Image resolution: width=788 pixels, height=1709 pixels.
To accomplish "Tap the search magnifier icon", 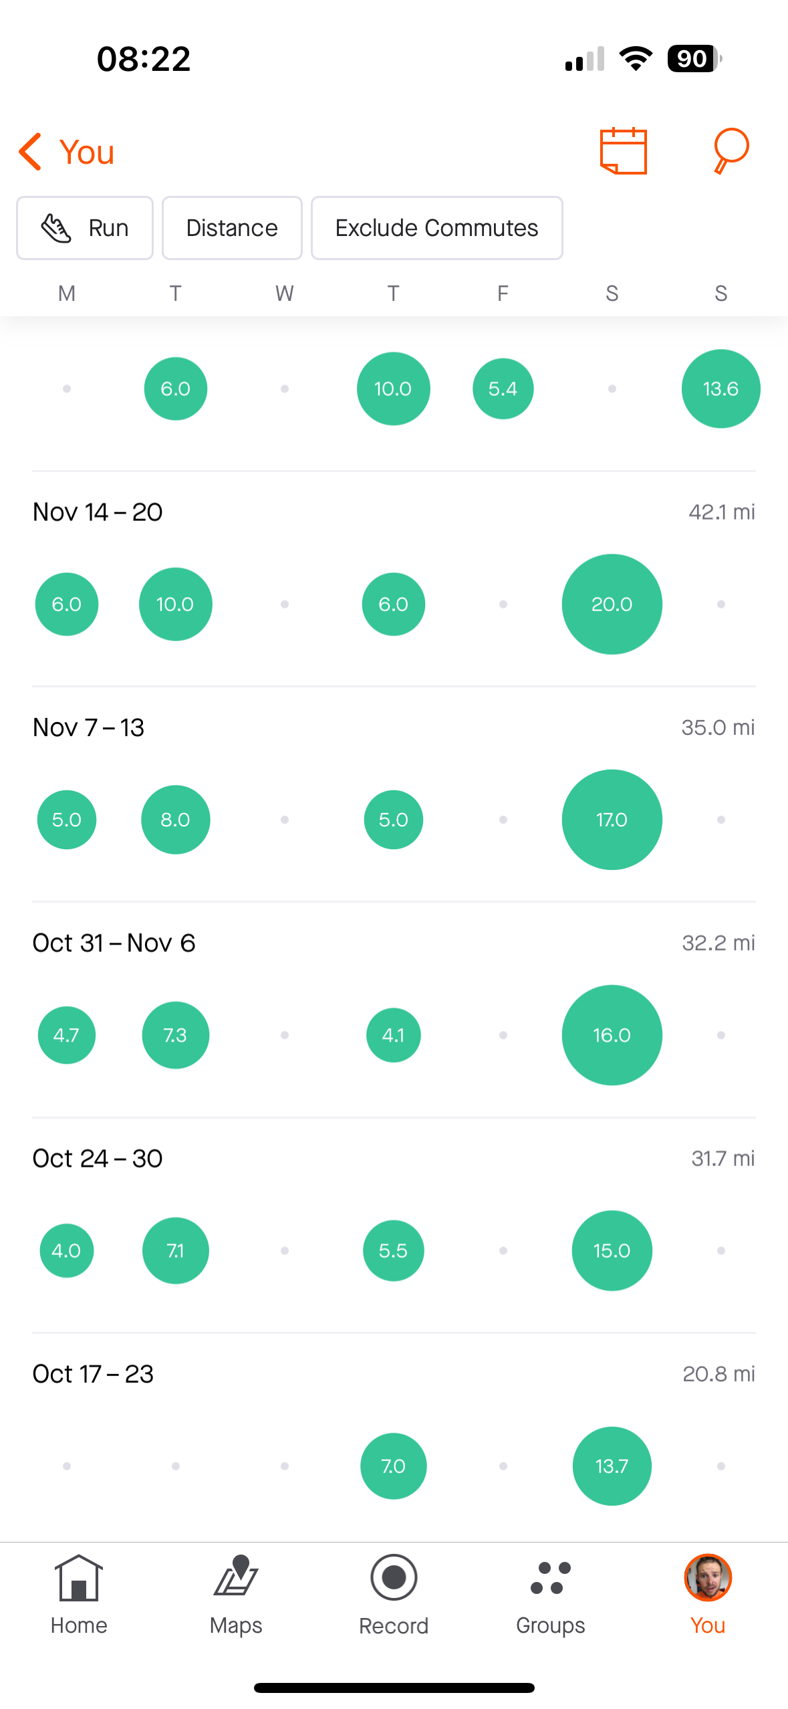I will point(730,150).
